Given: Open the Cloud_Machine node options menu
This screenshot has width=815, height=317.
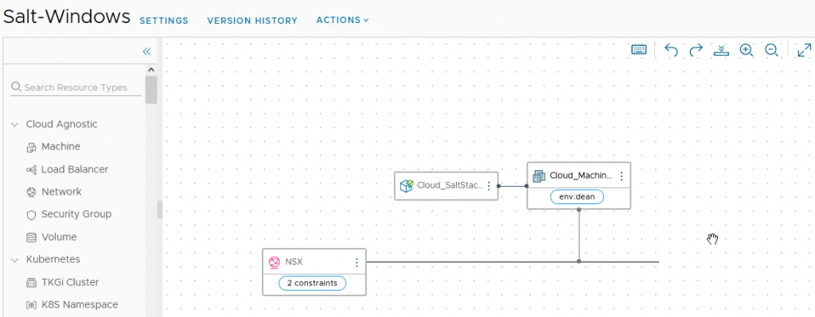Looking at the screenshot, I should (621, 176).
